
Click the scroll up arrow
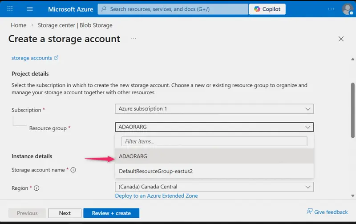[352, 59]
